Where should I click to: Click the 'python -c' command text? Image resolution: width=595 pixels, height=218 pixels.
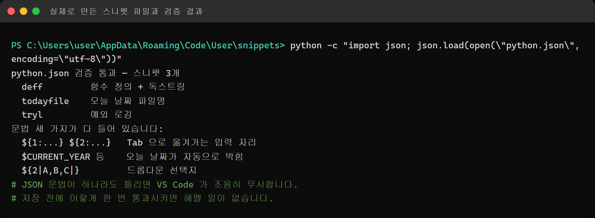click(314, 46)
